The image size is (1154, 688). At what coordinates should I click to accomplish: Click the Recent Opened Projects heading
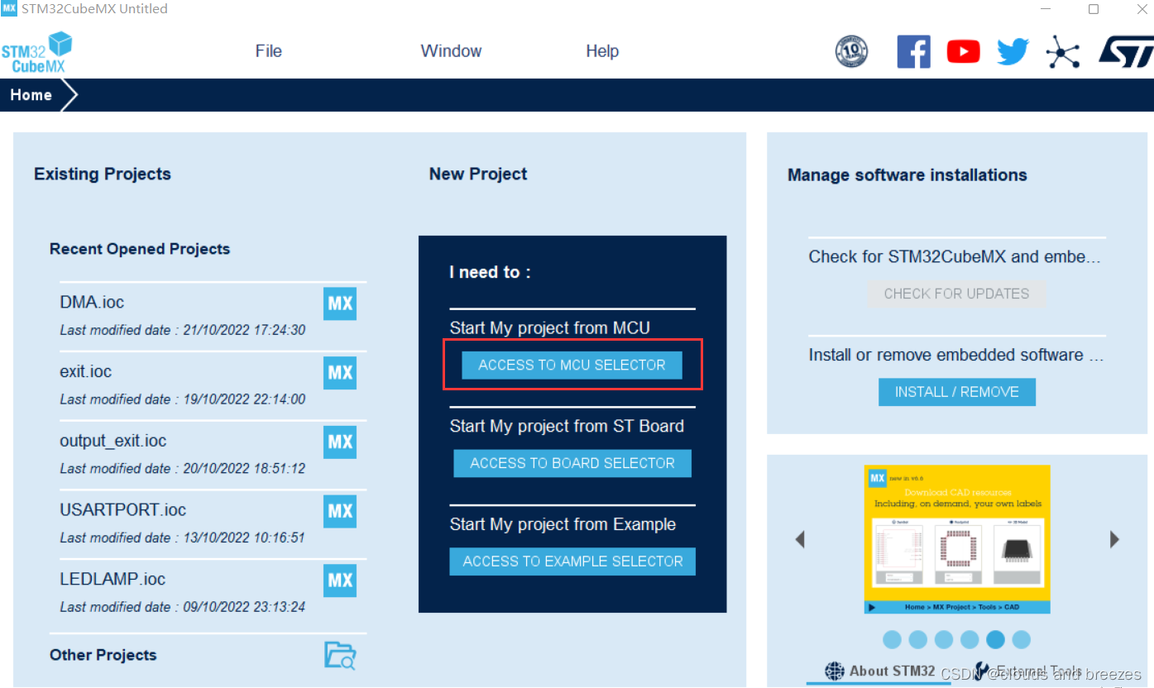tap(140, 249)
